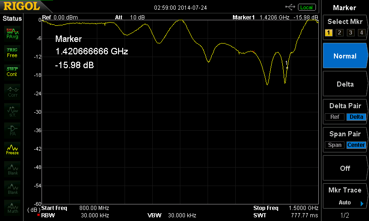The height and width of the screenshot is (221, 369).
Task: Click marker 1 point on the trace
Action: pyautogui.click(x=287, y=68)
